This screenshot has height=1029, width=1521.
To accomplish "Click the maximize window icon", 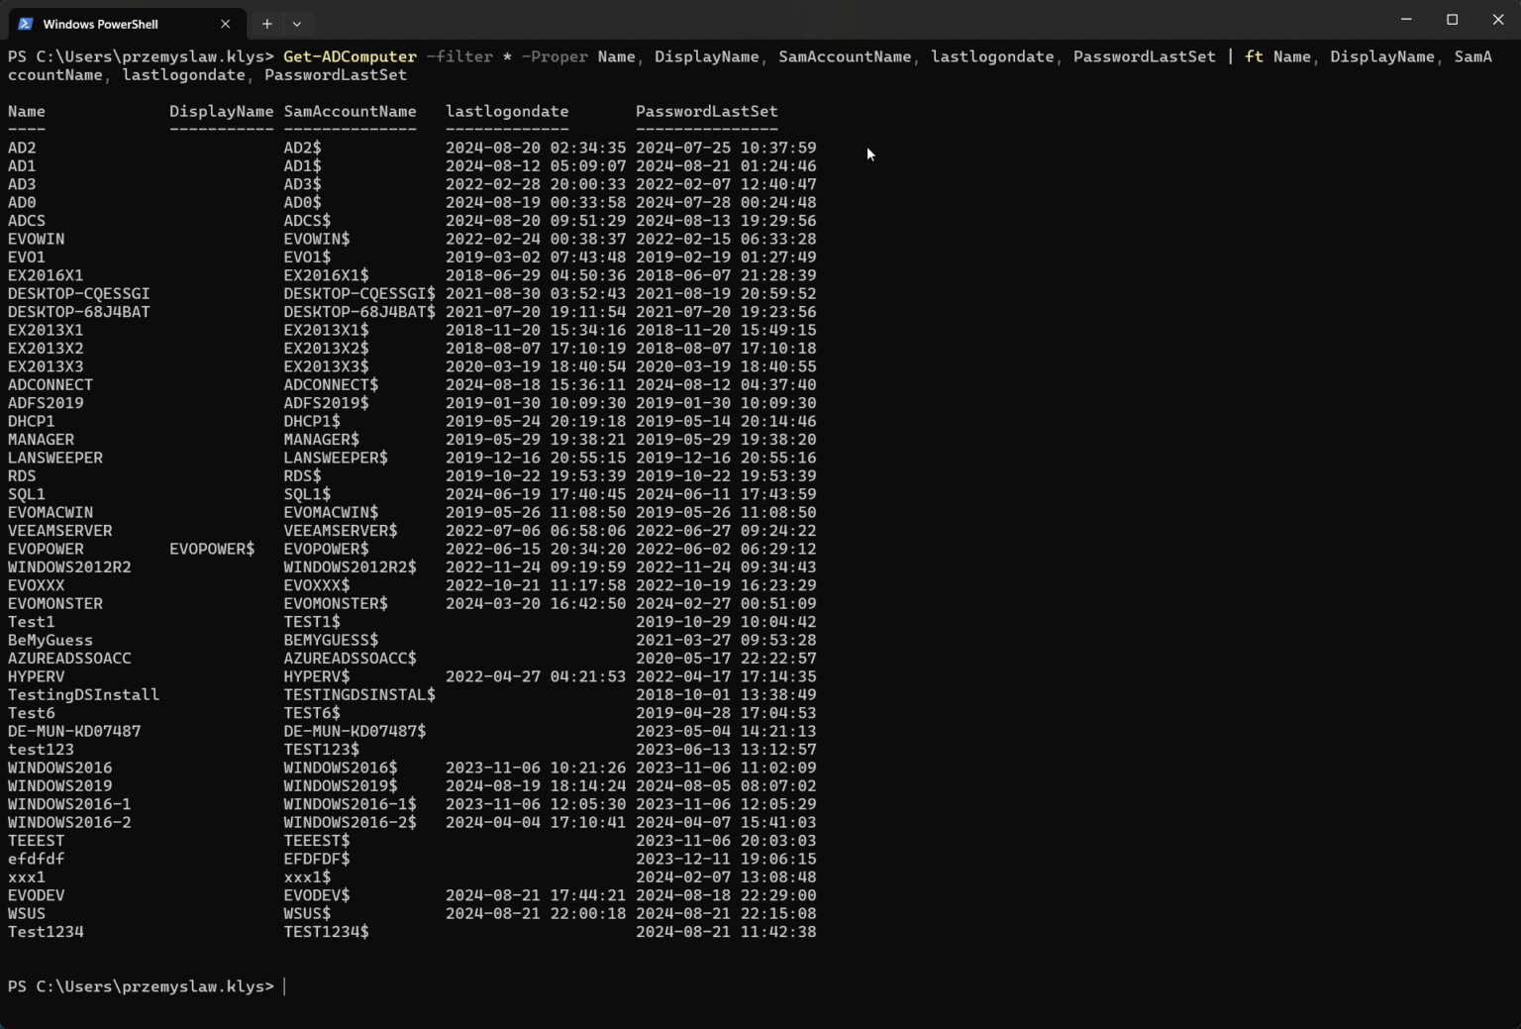I will point(1452,19).
